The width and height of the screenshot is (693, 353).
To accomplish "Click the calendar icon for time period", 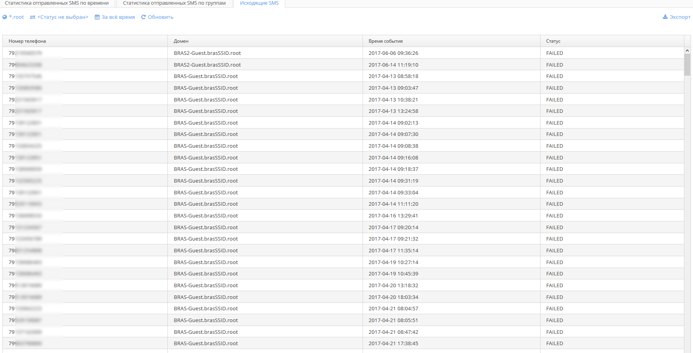I will 97,17.
